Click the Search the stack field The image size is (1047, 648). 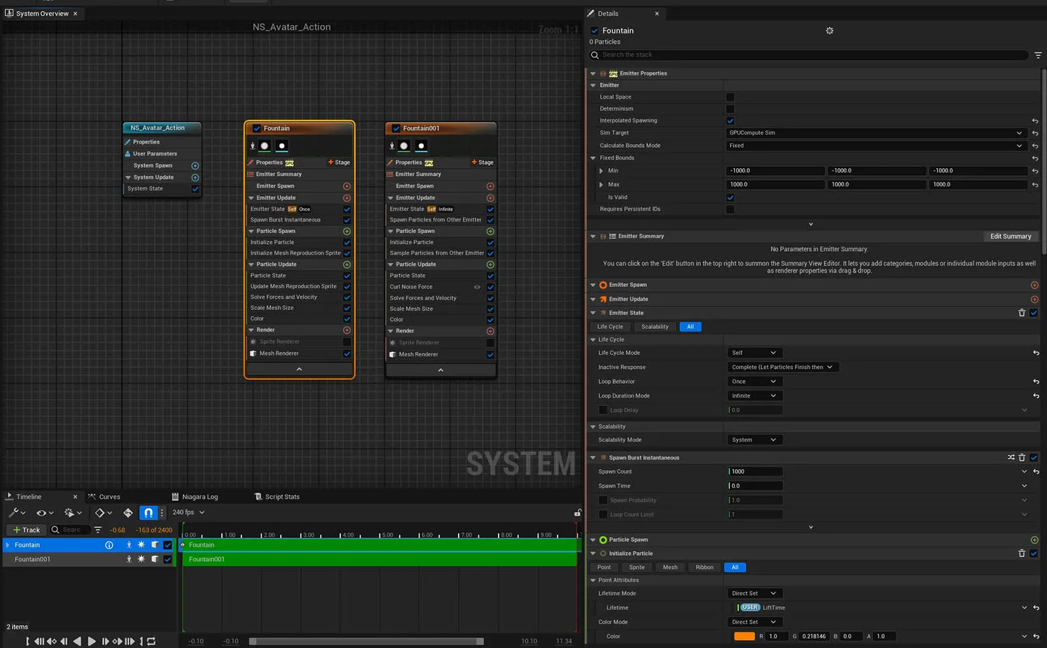pos(808,55)
